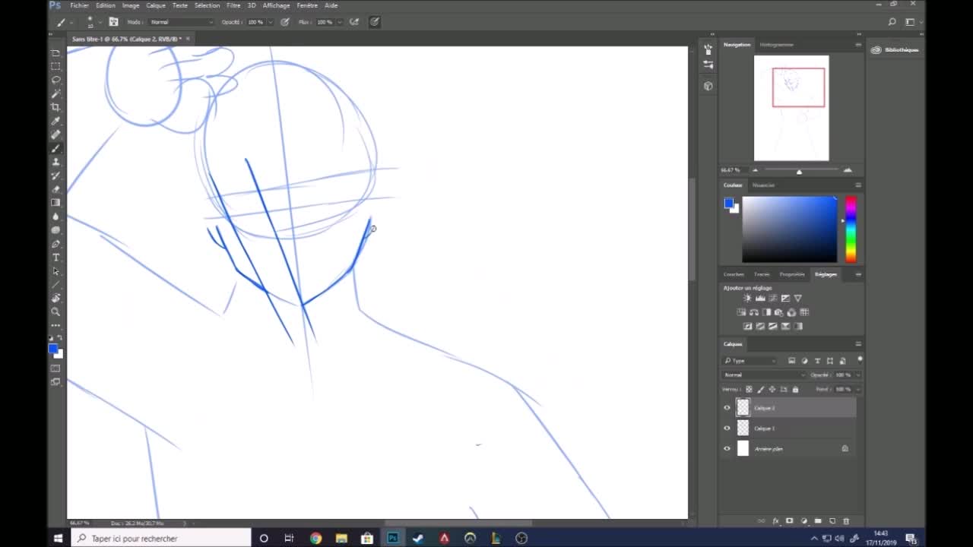Toggle pressure for opacity button
The image size is (973, 547).
click(x=285, y=22)
